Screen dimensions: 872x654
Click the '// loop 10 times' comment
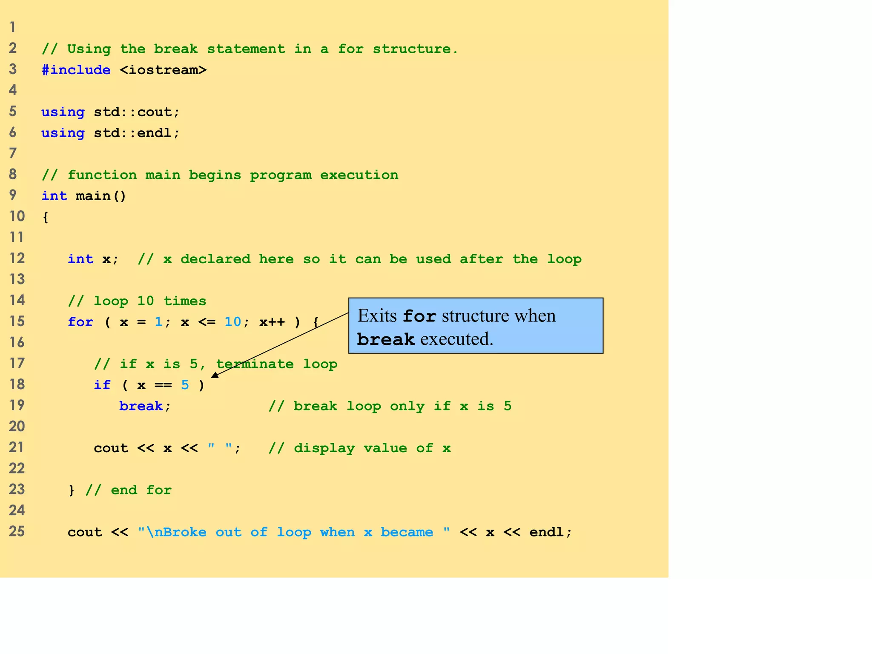tap(137, 301)
